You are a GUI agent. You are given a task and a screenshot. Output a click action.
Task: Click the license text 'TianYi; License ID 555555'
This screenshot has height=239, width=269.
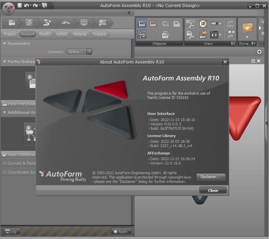point(168,98)
